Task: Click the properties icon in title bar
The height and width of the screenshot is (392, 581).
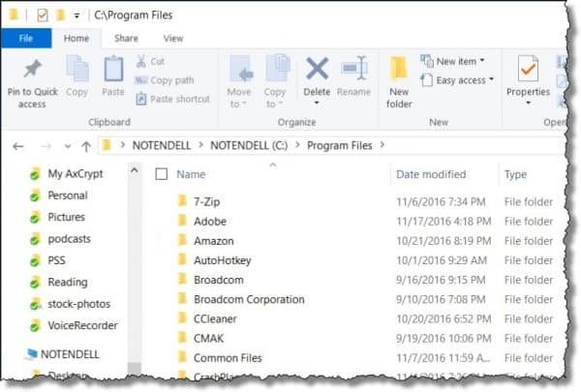Action: [x=43, y=15]
